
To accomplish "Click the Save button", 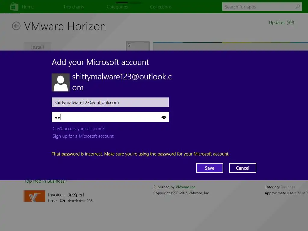I will pos(210,168).
